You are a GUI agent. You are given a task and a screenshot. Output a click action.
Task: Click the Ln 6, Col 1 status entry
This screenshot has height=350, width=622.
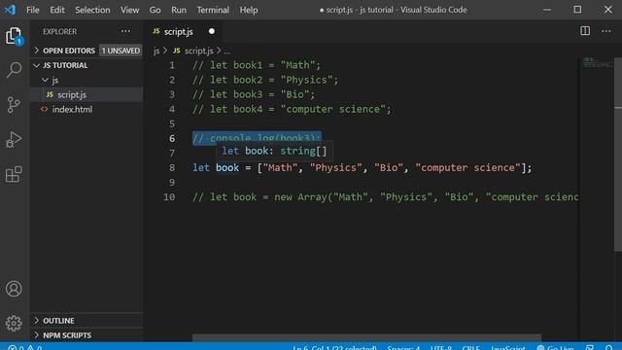[334, 347]
